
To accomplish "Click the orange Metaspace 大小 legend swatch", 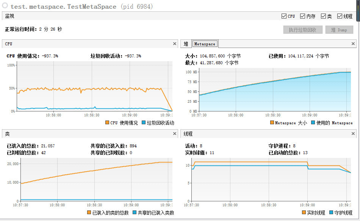I will (272, 123).
